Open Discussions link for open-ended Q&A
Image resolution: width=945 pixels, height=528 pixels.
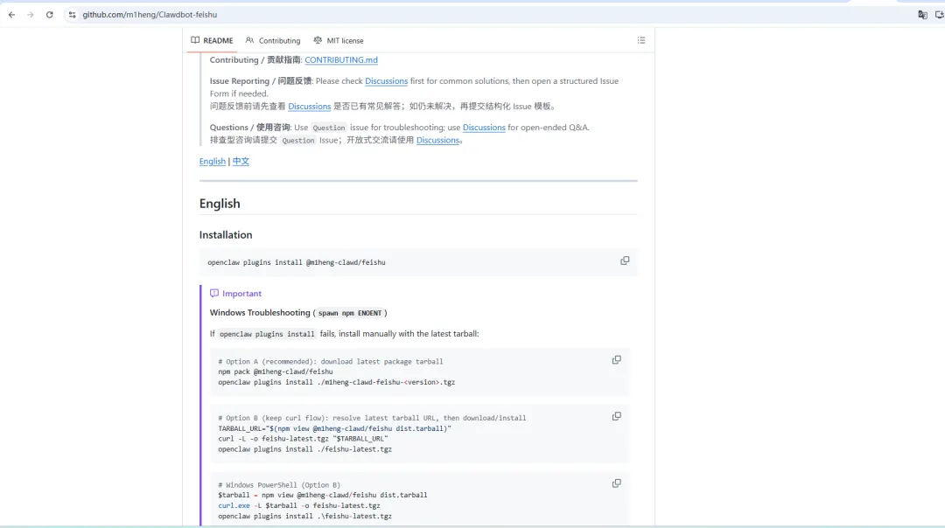(x=484, y=127)
